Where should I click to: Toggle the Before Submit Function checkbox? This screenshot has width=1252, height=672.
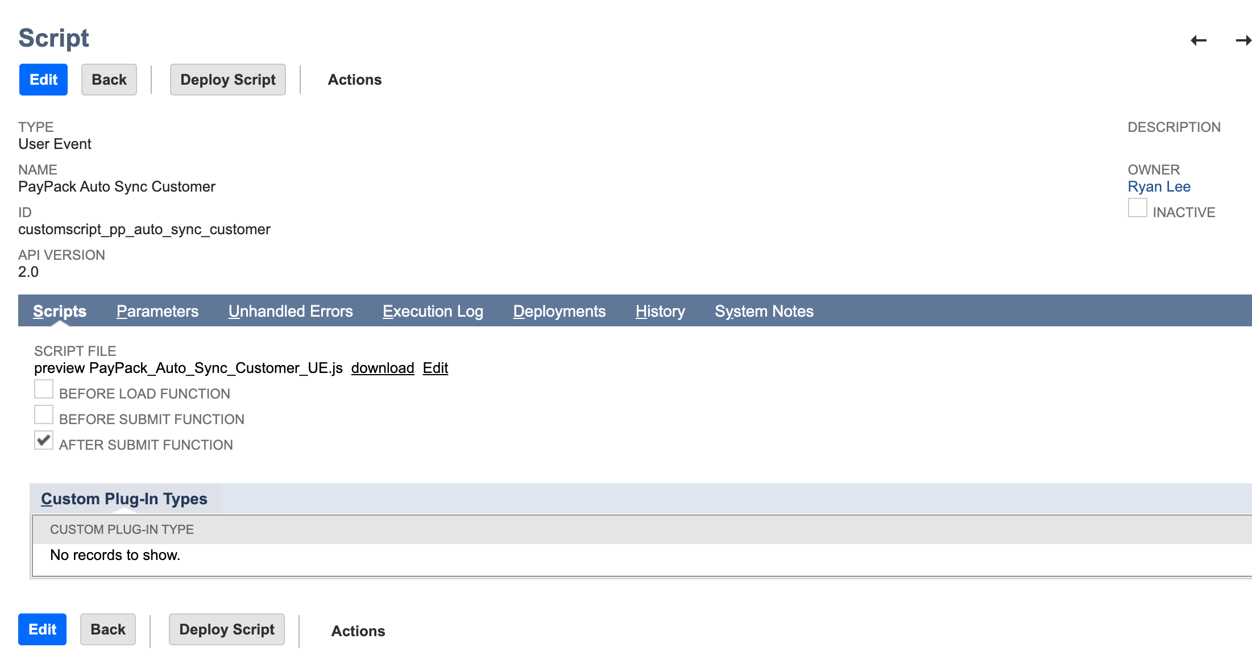pos(44,414)
